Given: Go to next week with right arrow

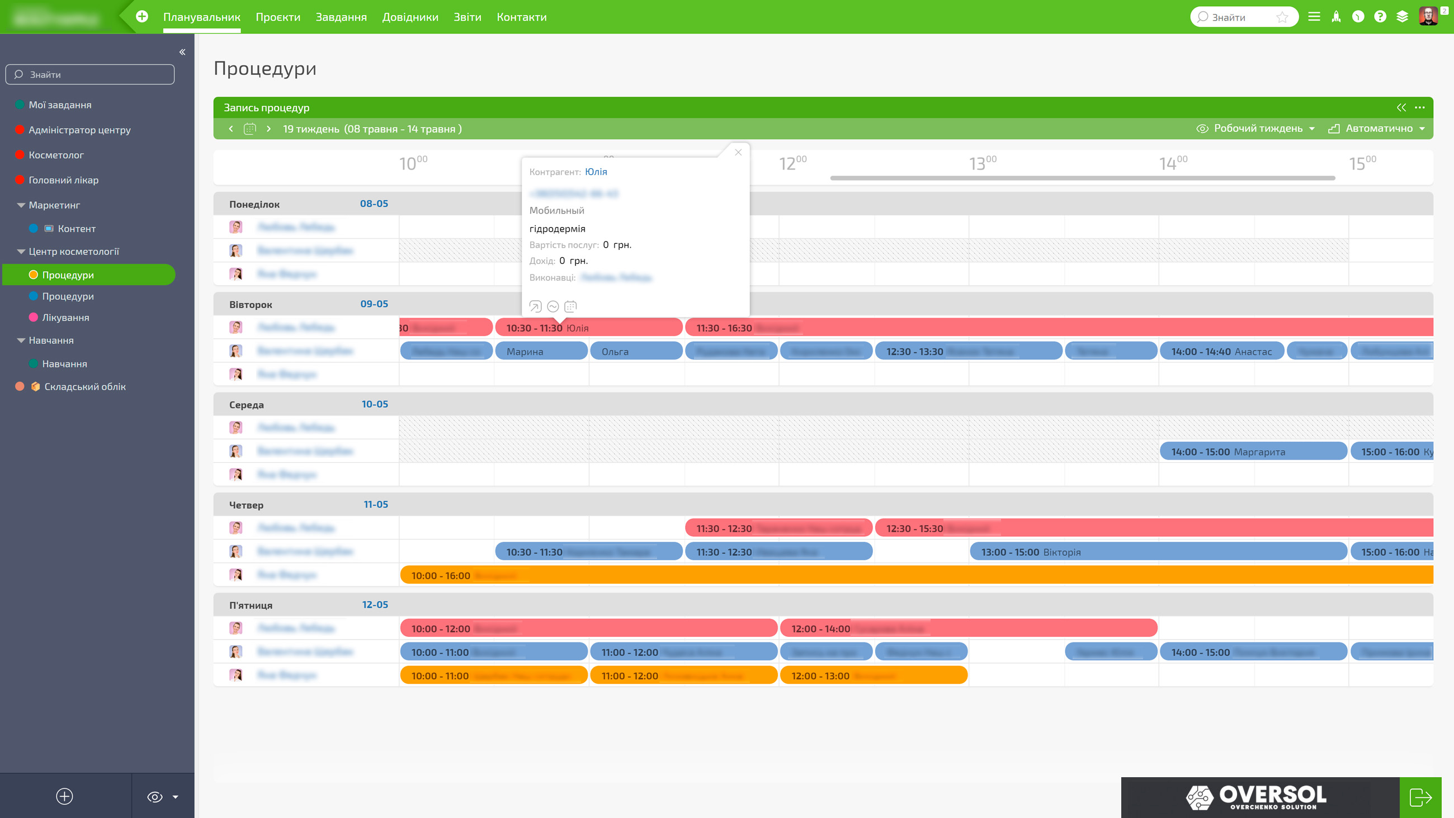Looking at the screenshot, I should [x=268, y=129].
